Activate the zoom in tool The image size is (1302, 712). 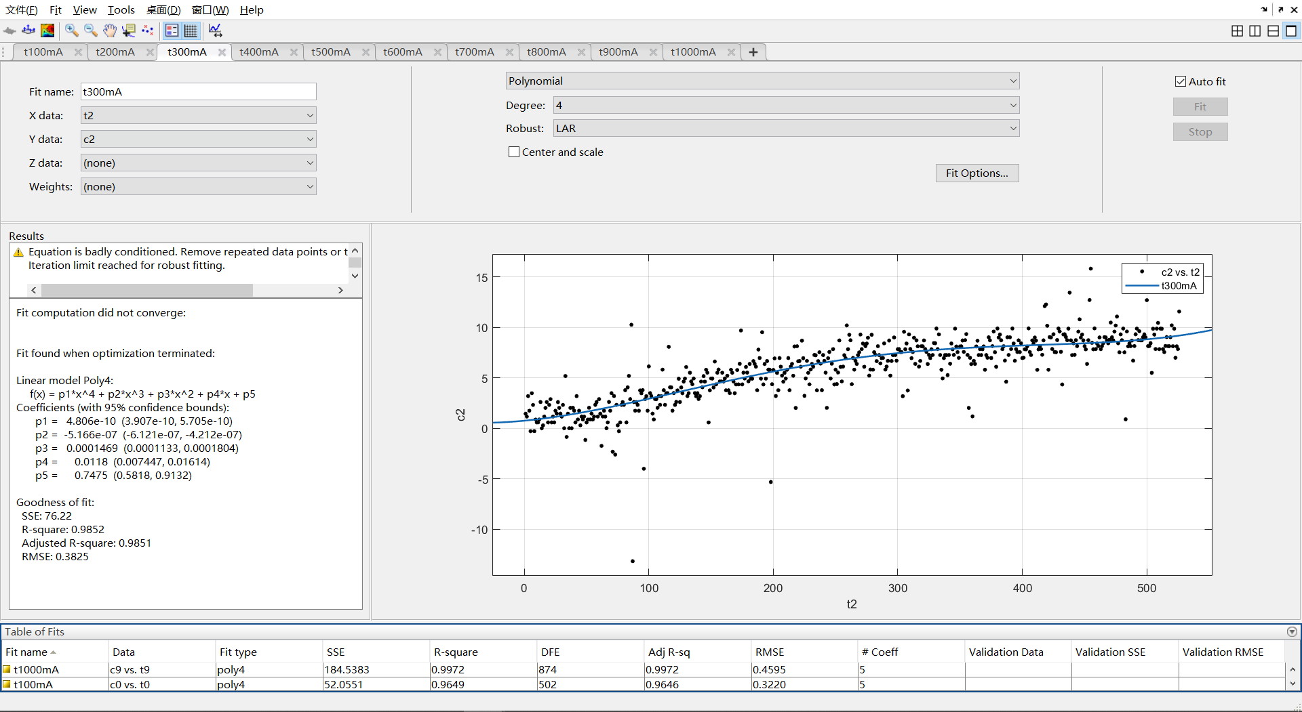coord(72,30)
